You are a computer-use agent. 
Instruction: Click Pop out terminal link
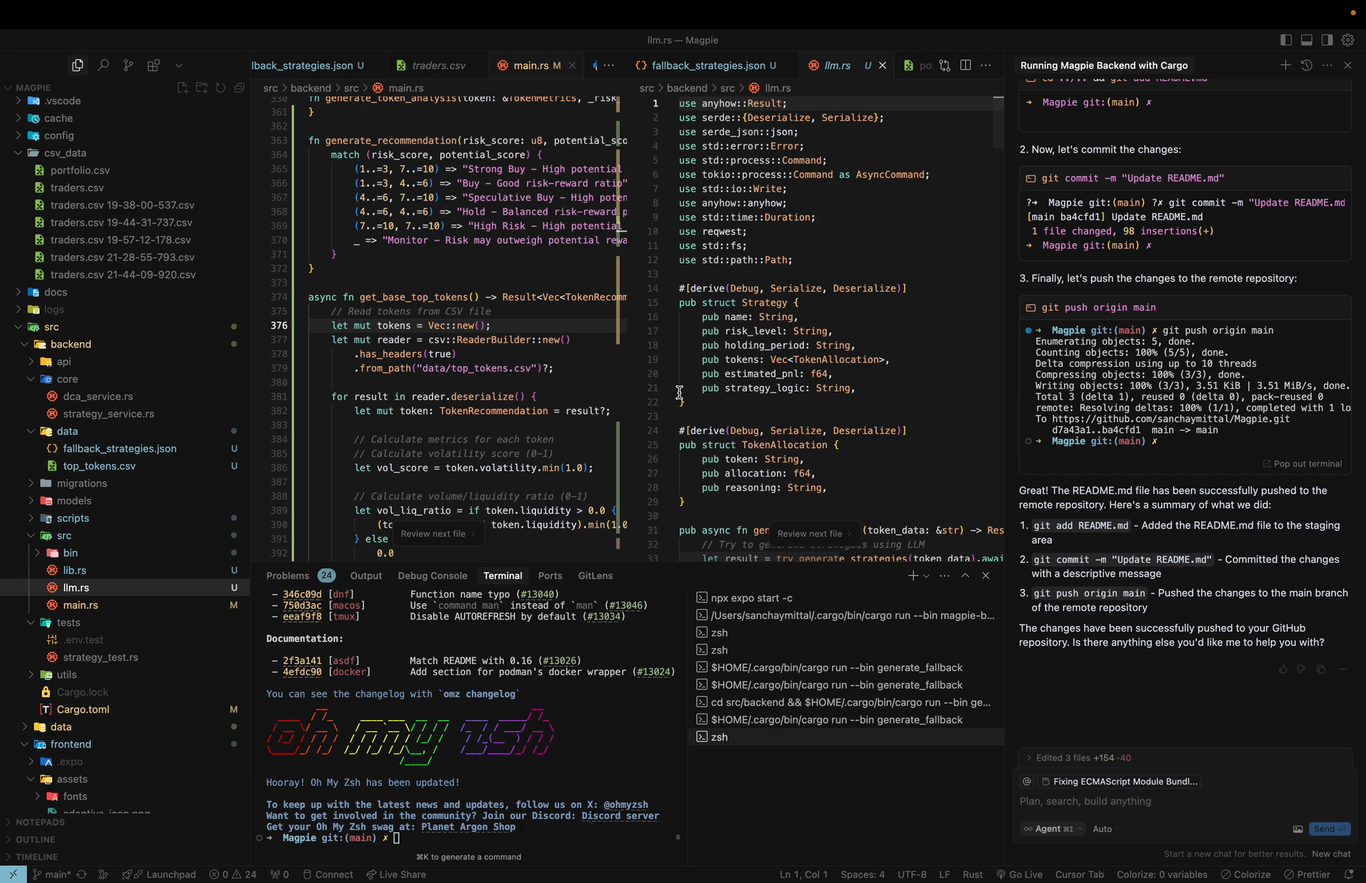(1302, 464)
